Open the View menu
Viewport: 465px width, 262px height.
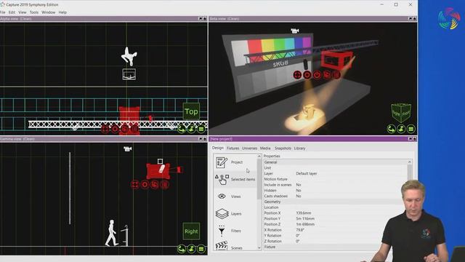click(x=23, y=12)
